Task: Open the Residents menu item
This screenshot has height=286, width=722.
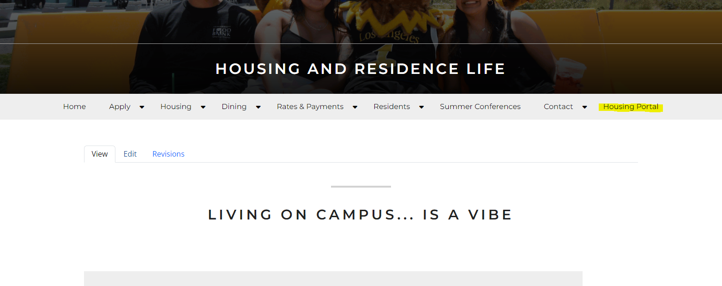Action: click(x=391, y=107)
